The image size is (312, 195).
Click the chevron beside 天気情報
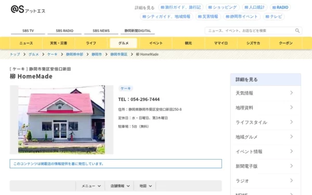(x=292, y=93)
